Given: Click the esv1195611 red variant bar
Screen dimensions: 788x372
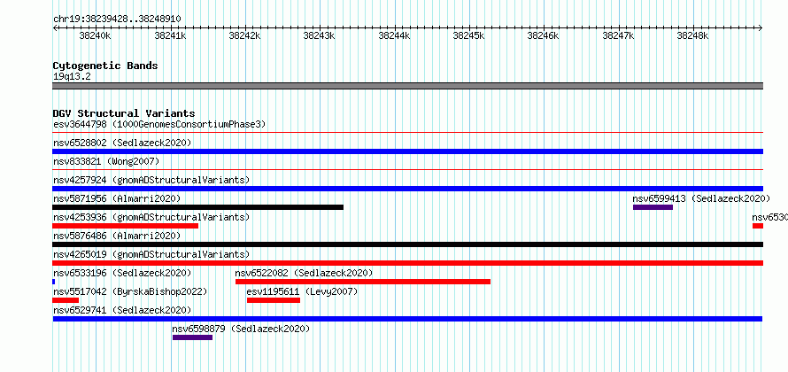Looking at the screenshot, I should click(x=274, y=300).
